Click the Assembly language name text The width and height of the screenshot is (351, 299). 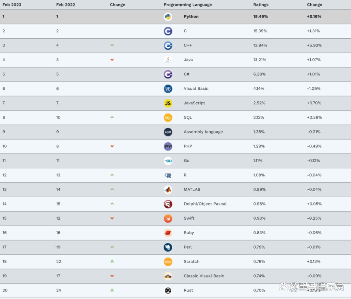click(x=203, y=132)
